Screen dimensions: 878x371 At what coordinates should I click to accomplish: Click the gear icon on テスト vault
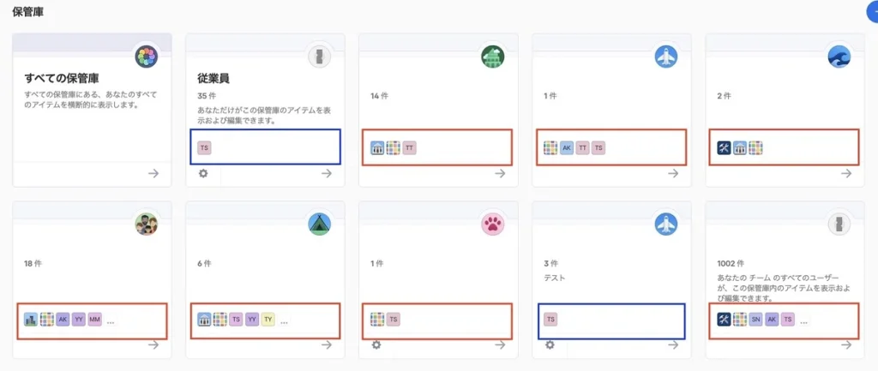pos(550,344)
